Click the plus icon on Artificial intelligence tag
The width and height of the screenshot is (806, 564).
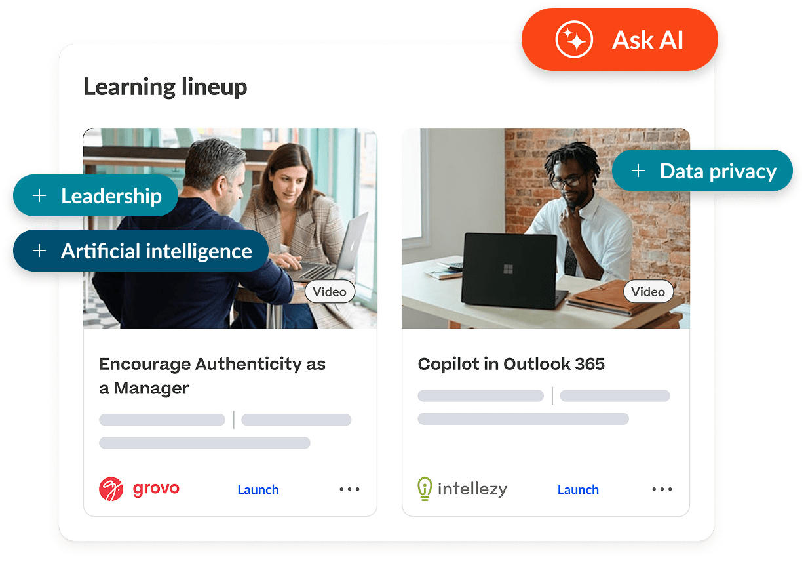pos(40,251)
